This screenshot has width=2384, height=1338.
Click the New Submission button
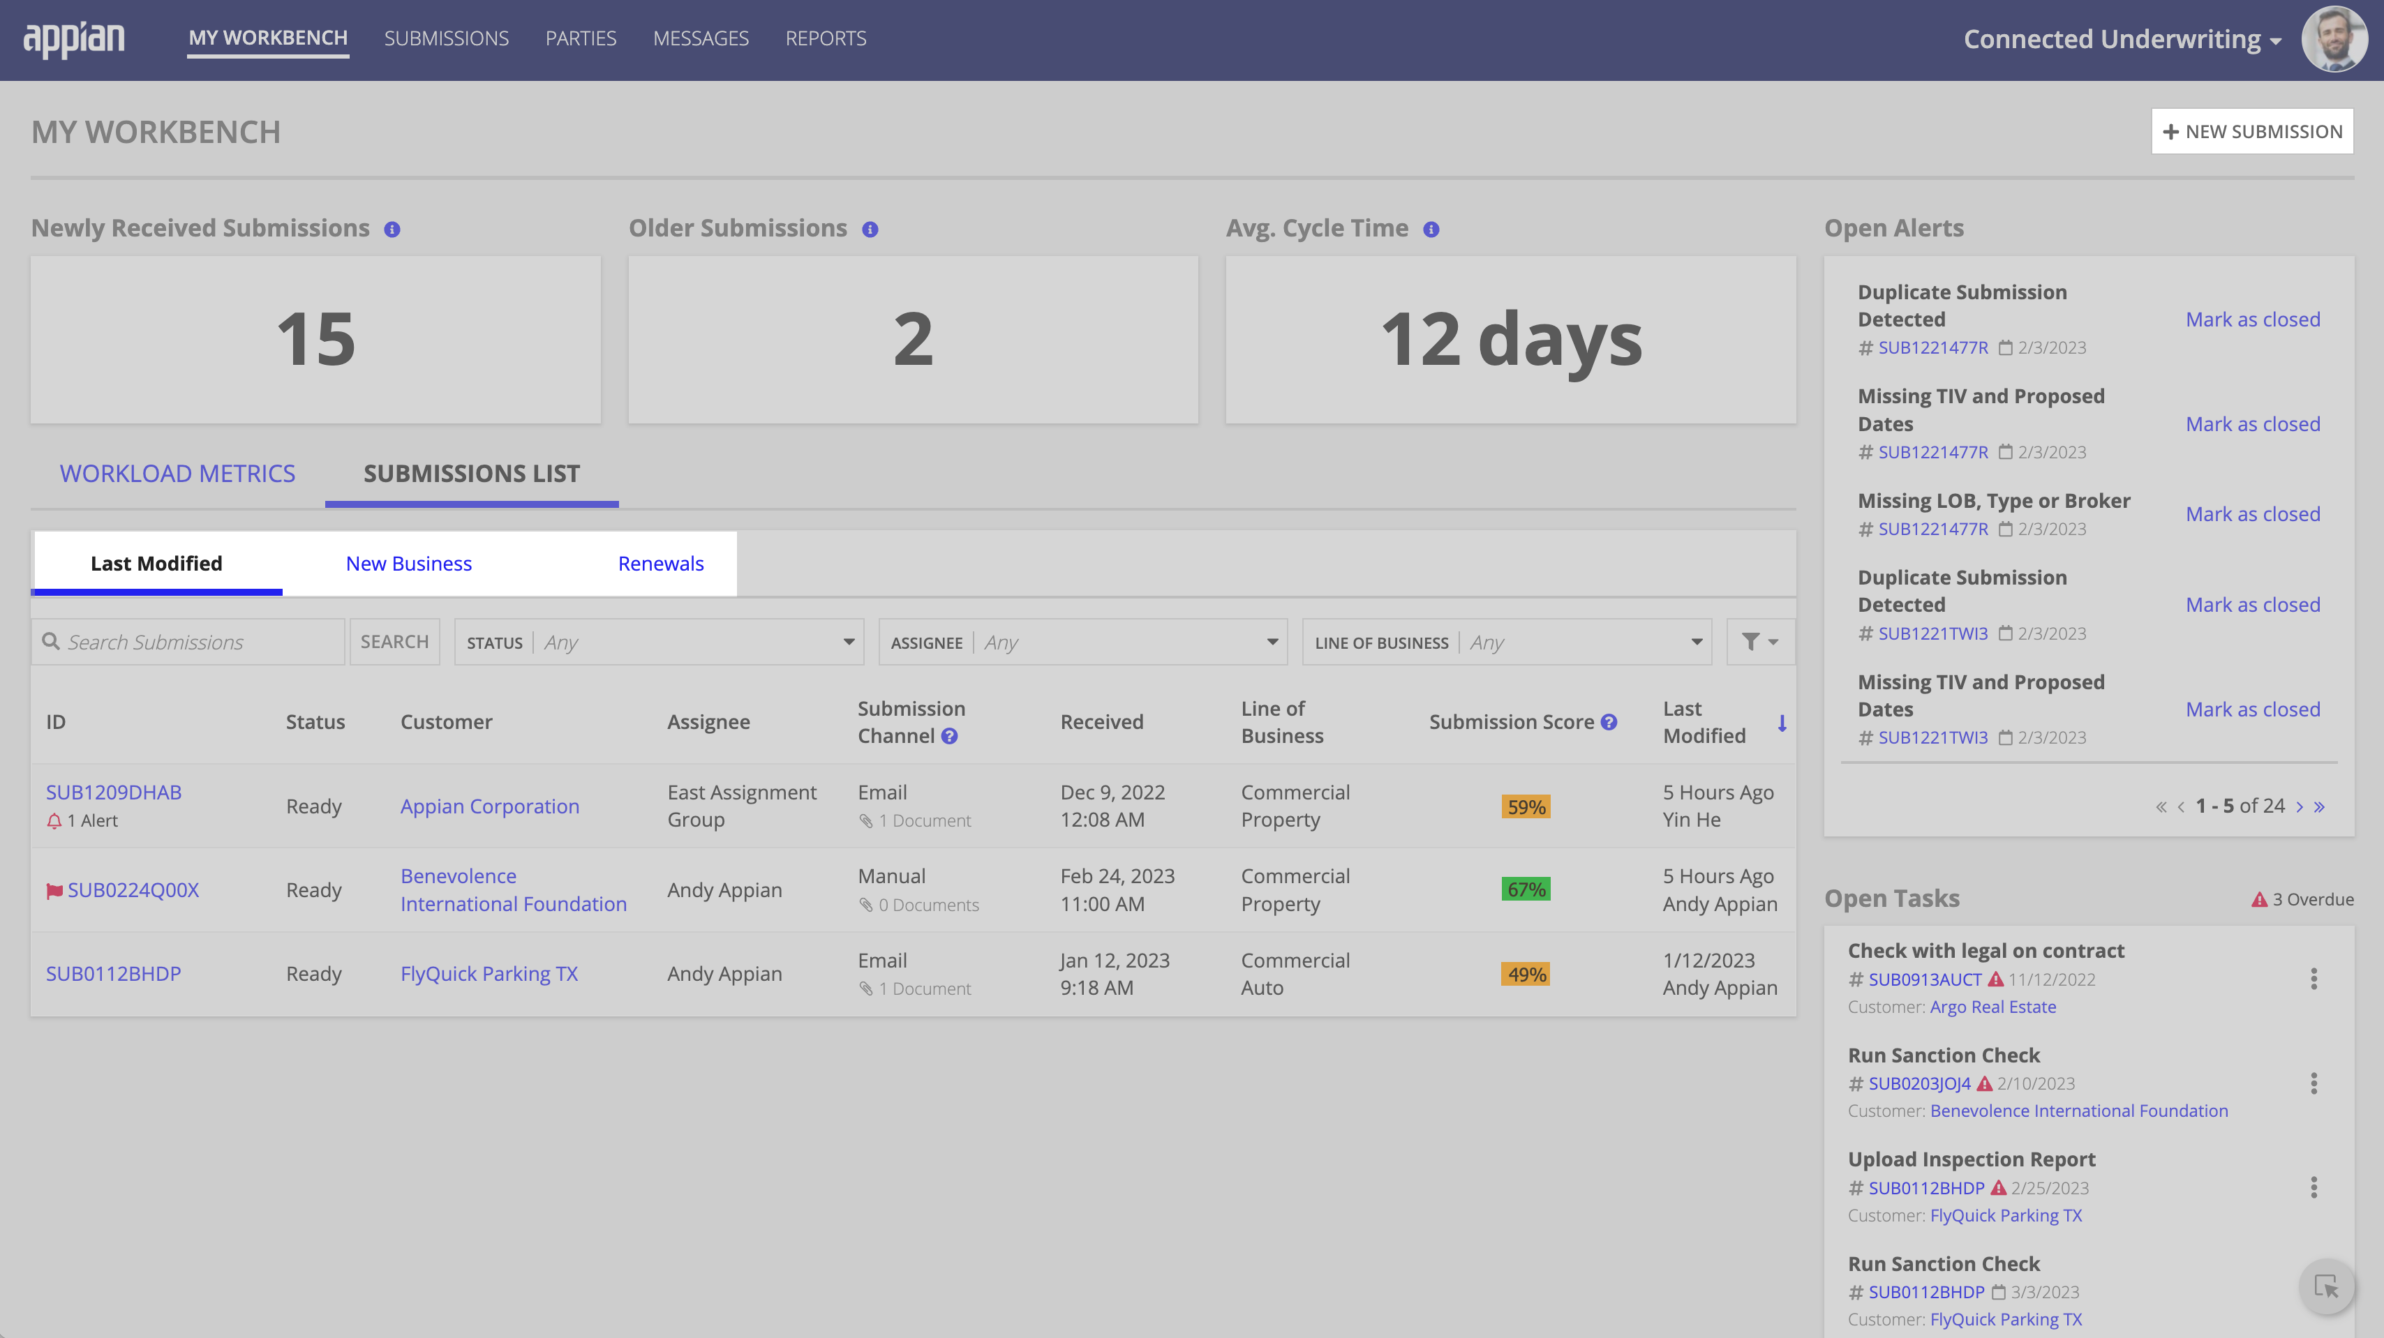coord(2251,131)
